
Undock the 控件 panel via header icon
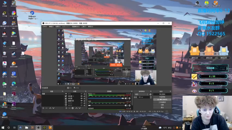coord(170,91)
